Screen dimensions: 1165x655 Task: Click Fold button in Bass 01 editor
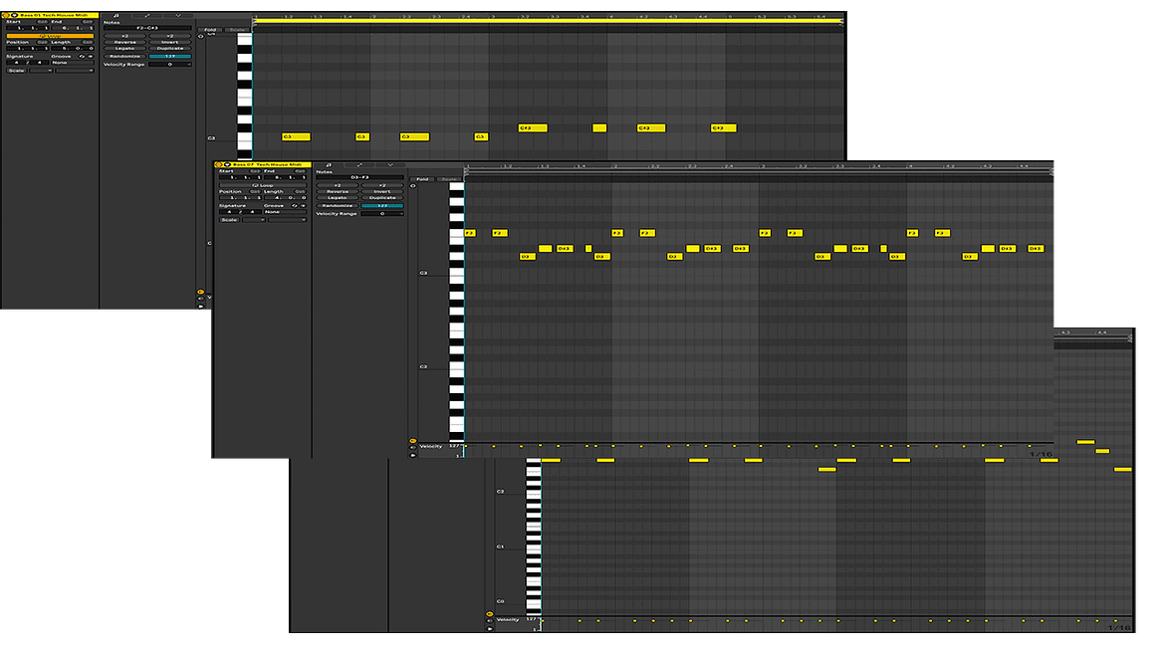point(210,30)
